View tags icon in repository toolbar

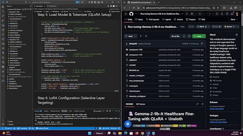coord(146,36)
